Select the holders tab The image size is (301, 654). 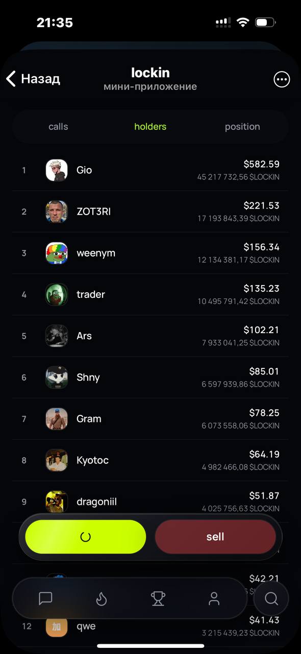tap(150, 127)
